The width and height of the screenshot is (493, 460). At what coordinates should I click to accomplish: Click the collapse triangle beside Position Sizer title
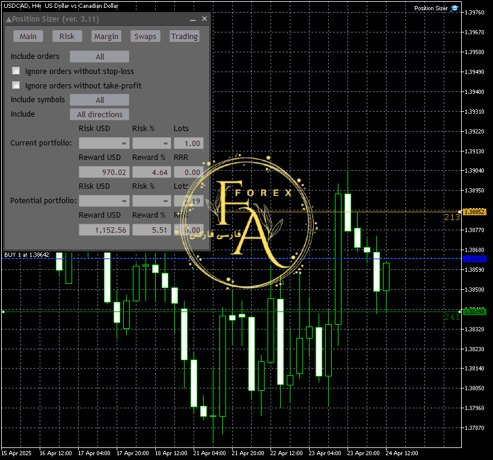coord(8,20)
